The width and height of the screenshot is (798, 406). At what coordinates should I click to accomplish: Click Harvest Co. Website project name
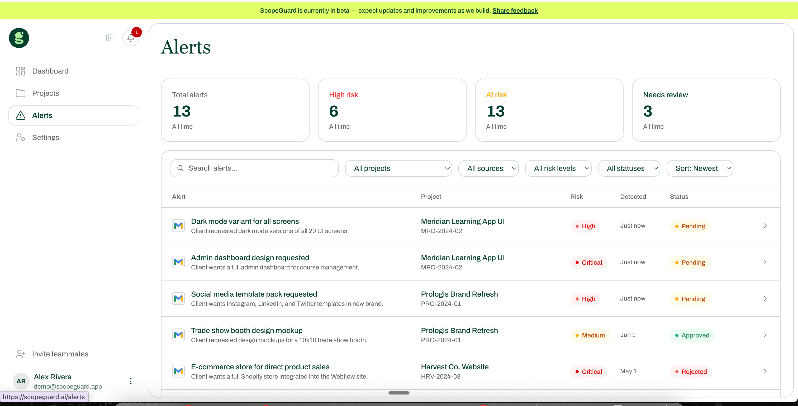pyautogui.click(x=454, y=367)
